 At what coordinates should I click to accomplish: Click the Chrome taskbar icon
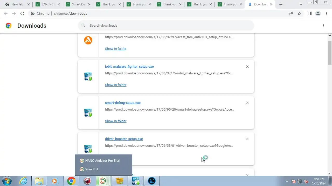coord(71,181)
